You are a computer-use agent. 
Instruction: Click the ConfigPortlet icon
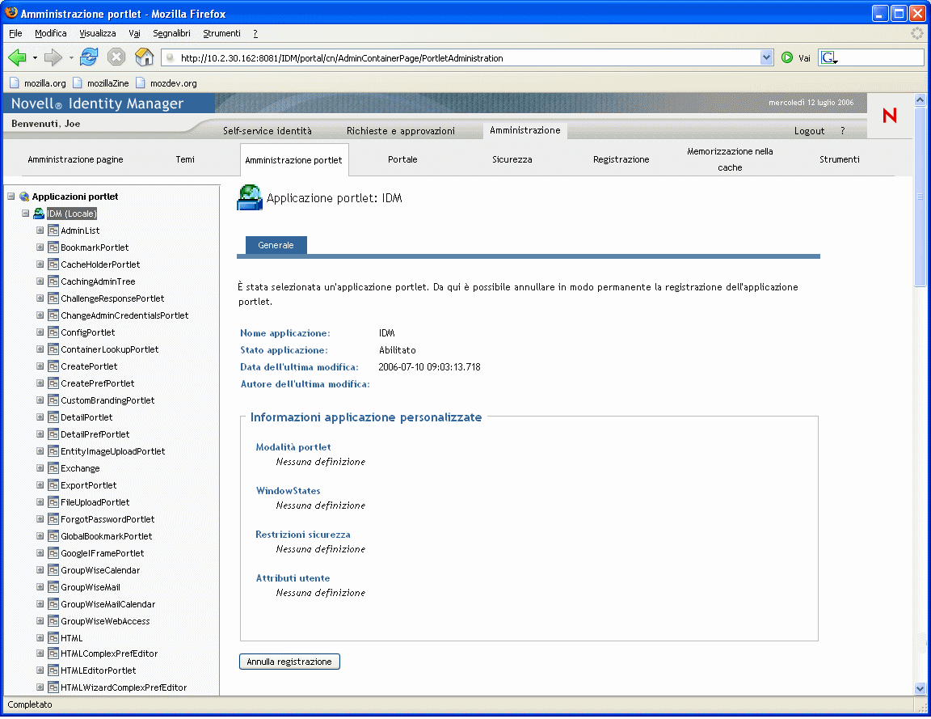(53, 332)
